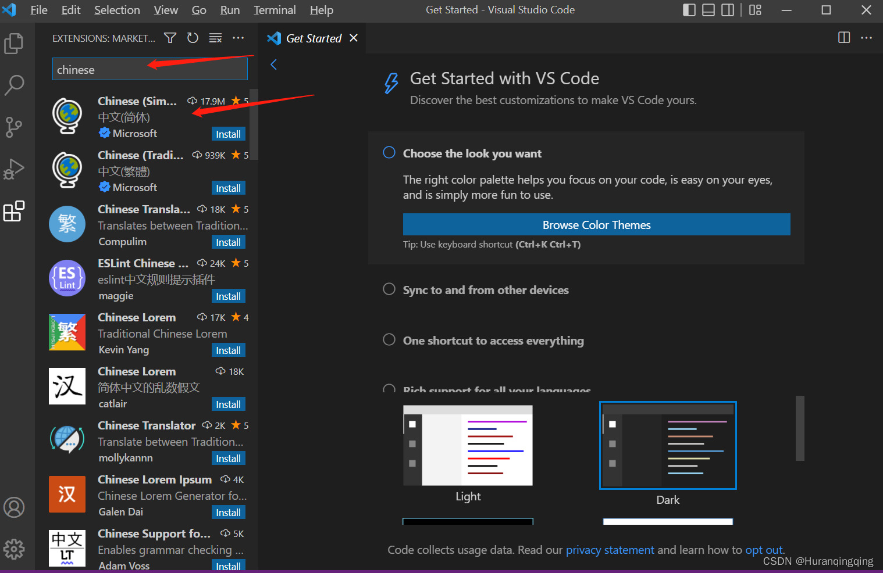Install Chinese Translator by mollykannn
Screen dimensions: 883x573
(x=228, y=459)
